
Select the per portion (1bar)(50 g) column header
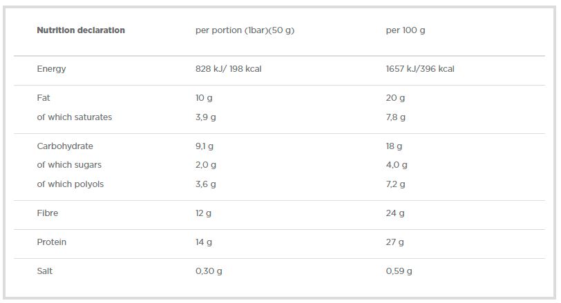[x=245, y=30]
